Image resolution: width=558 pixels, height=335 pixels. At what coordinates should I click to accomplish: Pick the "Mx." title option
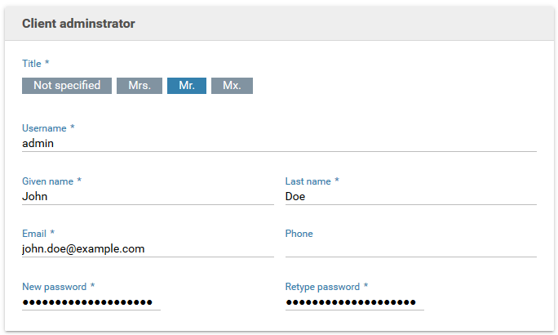coord(232,86)
